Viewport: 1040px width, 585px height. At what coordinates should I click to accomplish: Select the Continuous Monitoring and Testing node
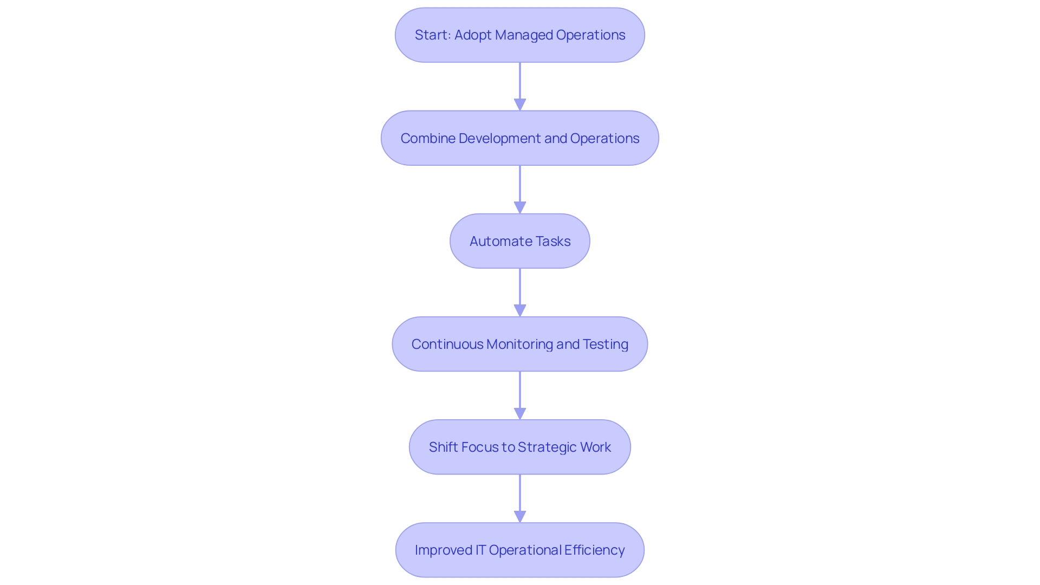520,344
